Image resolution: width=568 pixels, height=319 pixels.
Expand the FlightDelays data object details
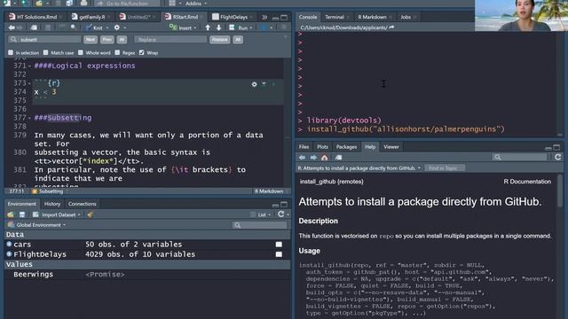click(x=9, y=254)
